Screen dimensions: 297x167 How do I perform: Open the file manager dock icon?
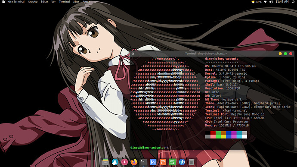click(105, 162)
